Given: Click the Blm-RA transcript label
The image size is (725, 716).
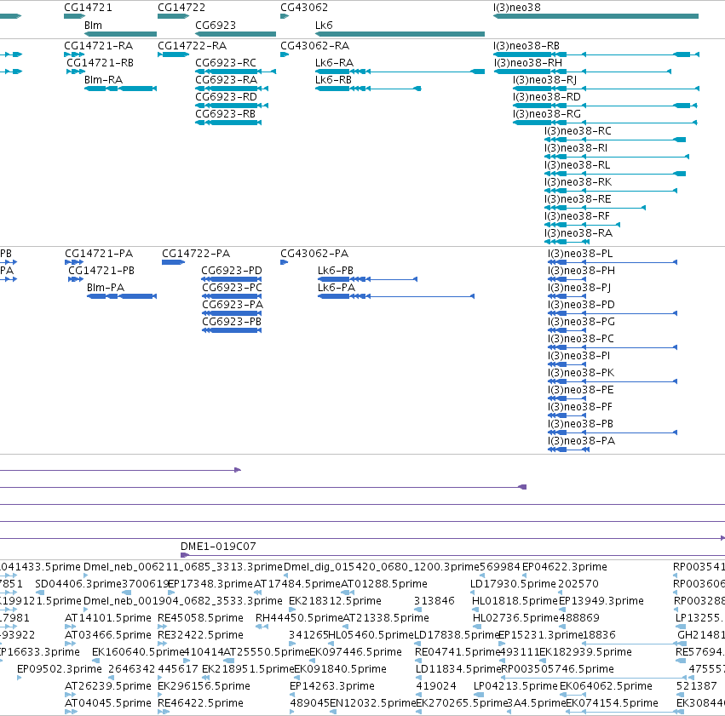Looking at the screenshot, I should pos(103,80).
